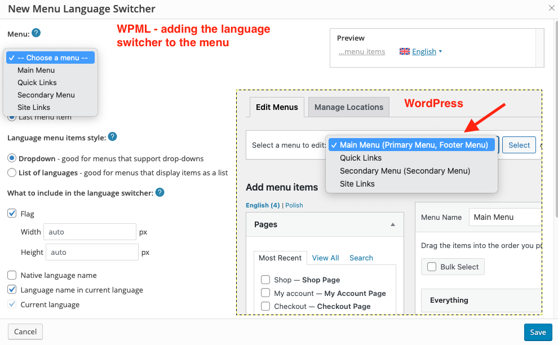Click the help icon next to Menu label
This screenshot has width=558, height=345.
[x=36, y=33]
